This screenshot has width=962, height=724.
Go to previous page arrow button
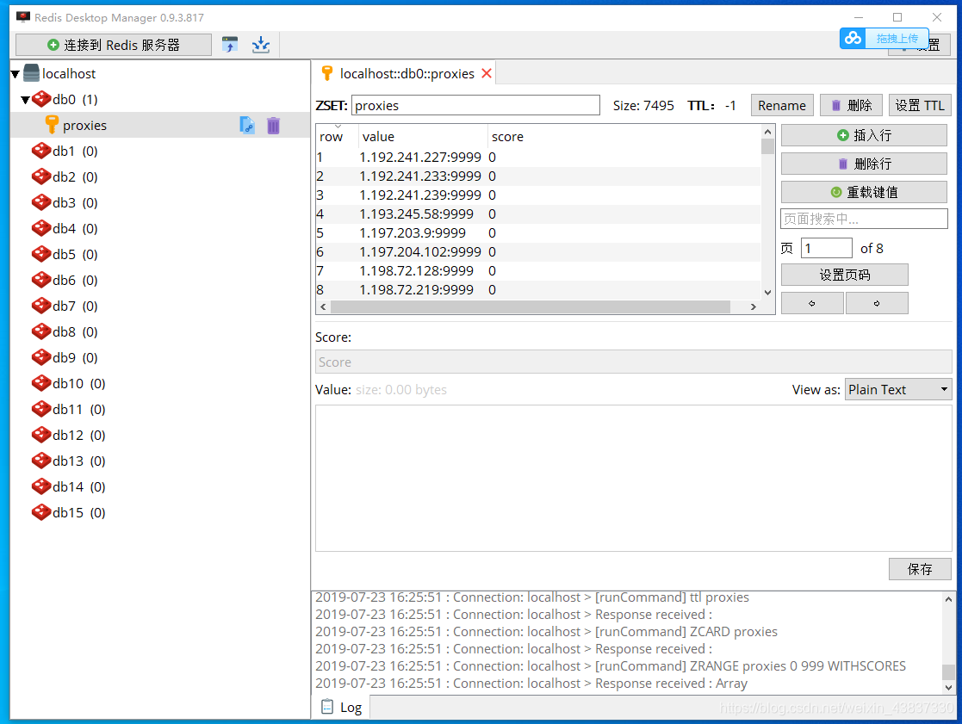[811, 303]
